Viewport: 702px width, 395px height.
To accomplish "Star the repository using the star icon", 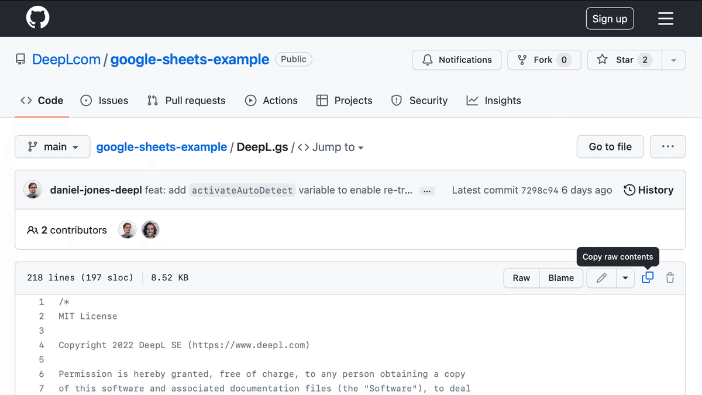I will pyautogui.click(x=603, y=60).
